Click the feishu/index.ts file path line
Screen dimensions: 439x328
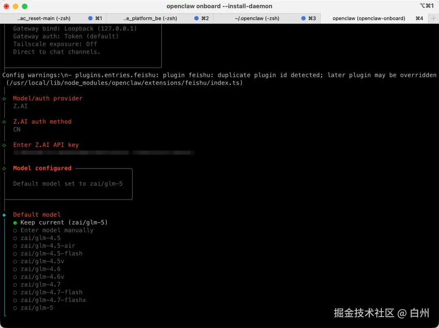(x=124, y=83)
